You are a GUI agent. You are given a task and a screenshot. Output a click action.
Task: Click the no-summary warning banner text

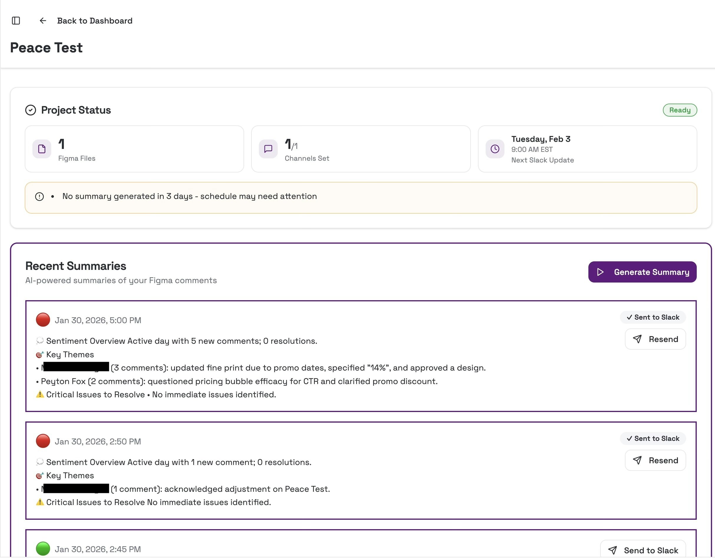(x=190, y=196)
